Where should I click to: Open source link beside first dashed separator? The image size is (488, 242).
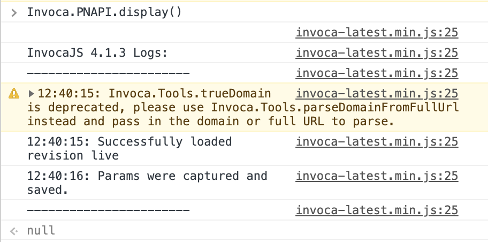coord(377,73)
